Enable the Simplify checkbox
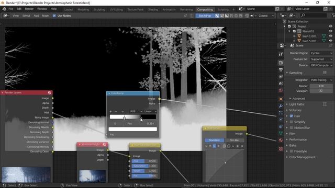 [x=291, y=122]
